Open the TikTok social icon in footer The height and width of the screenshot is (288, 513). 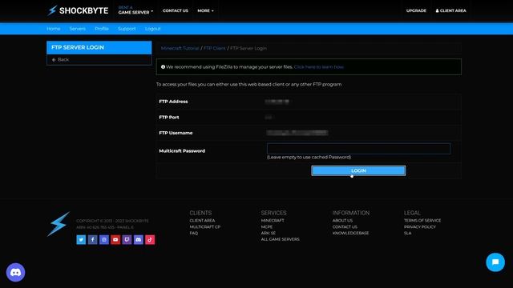150,240
